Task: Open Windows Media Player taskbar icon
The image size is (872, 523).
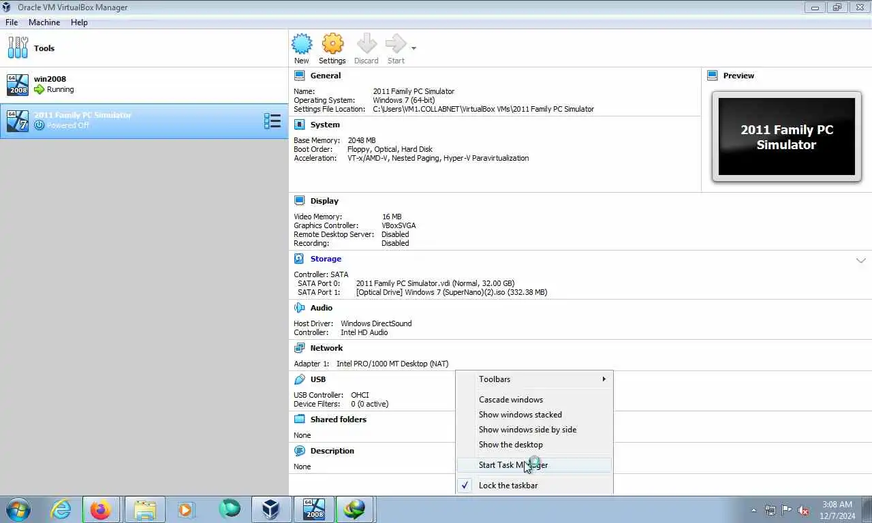Action: tap(186, 509)
